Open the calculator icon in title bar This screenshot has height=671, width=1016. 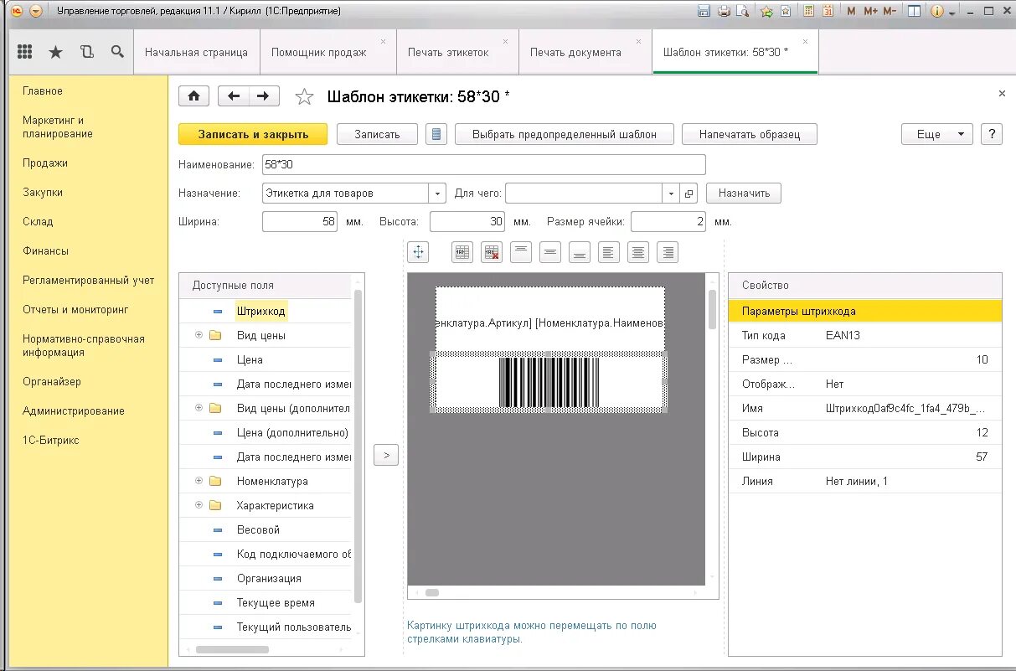[x=808, y=11]
